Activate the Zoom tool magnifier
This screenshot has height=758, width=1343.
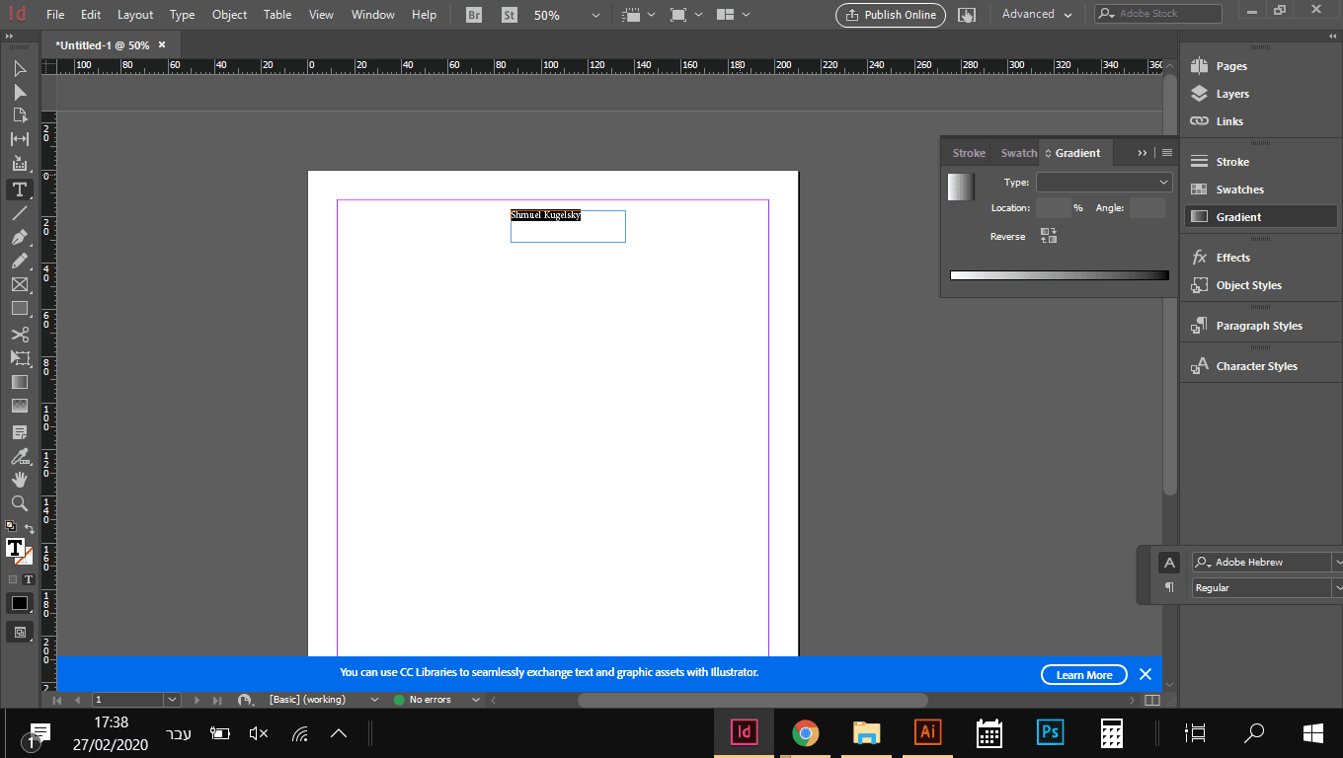pos(19,503)
